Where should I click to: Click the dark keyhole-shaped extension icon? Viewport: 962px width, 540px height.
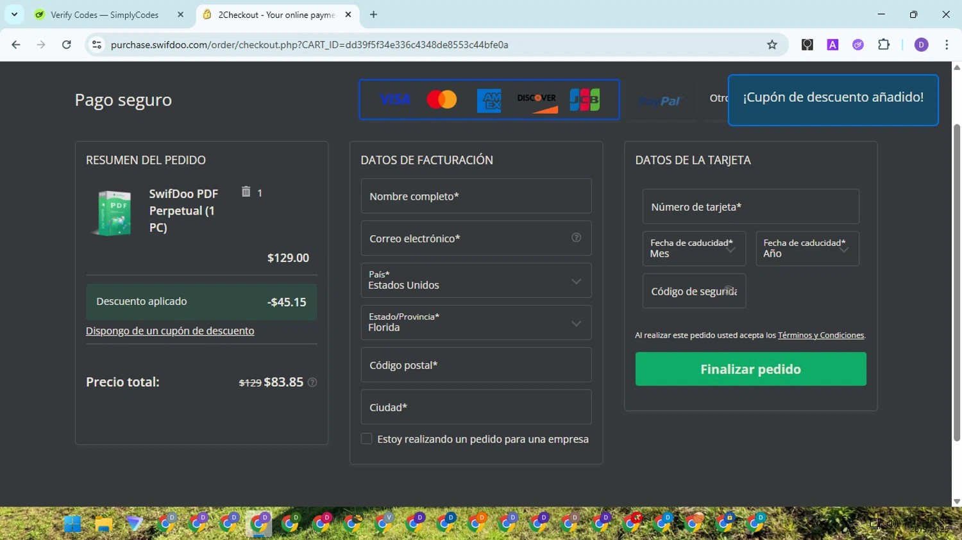[807, 45]
